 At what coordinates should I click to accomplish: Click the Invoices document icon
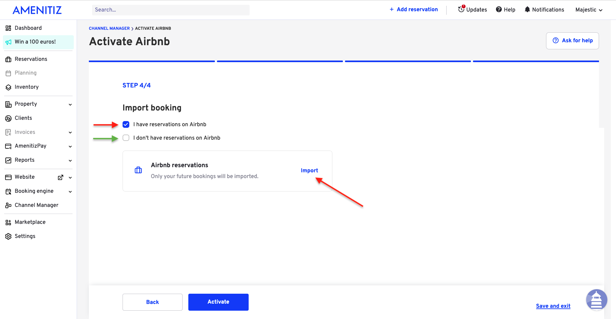click(8, 132)
